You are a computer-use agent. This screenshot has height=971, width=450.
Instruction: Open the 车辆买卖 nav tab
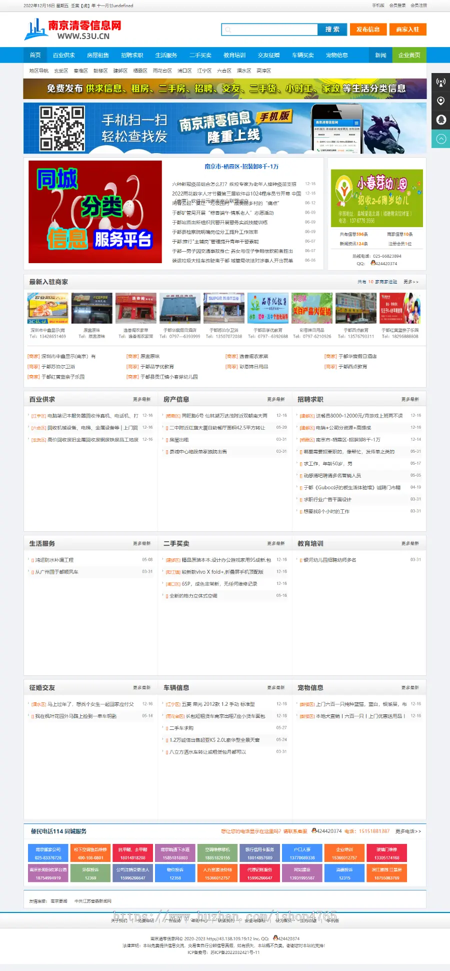click(x=303, y=55)
